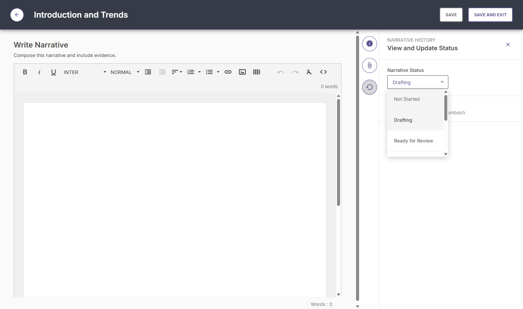523x309 pixels.
Task: Open the narrative history panel
Action: [370, 87]
